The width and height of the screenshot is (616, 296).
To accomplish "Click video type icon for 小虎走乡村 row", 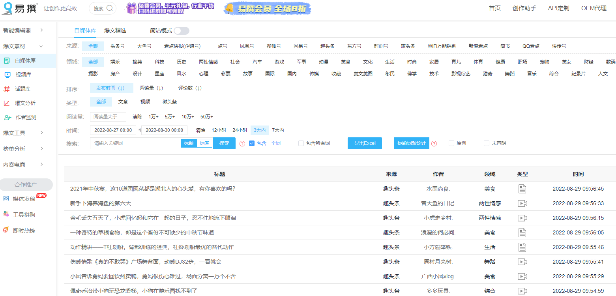I will (x=522, y=218).
